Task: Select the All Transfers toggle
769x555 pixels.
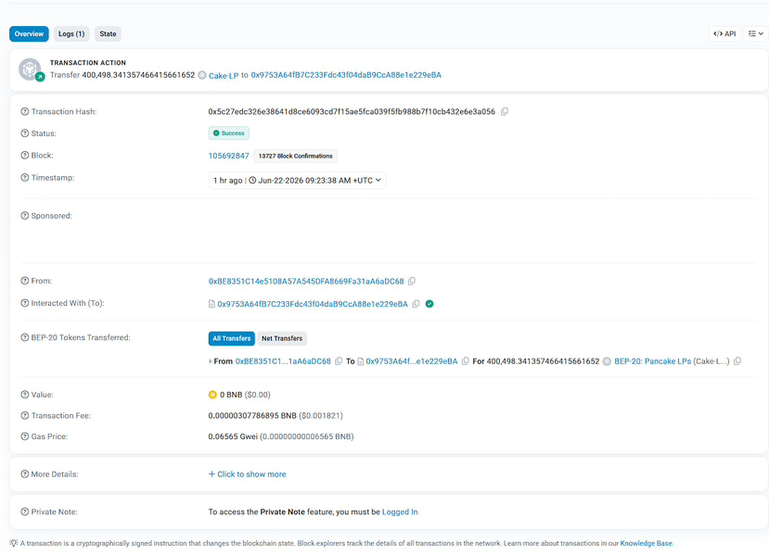Action: 232,338
